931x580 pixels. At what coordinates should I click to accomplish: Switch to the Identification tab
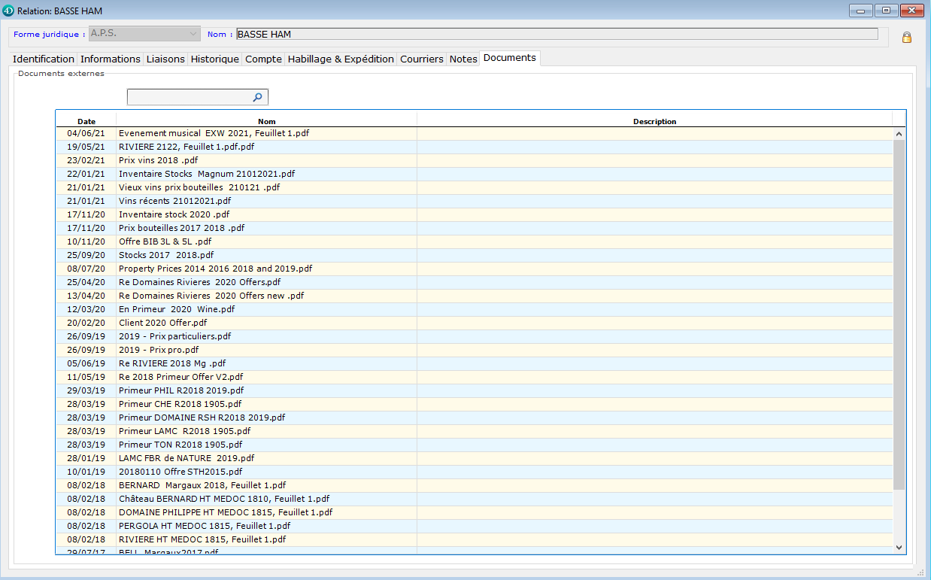tap(44, 59)
